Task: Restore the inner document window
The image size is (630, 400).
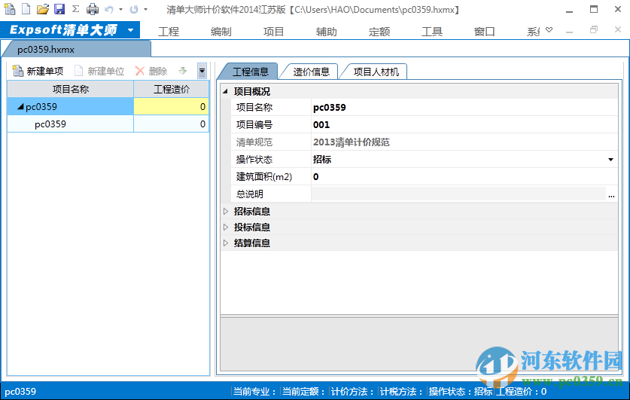Action: tap(594, 29)
